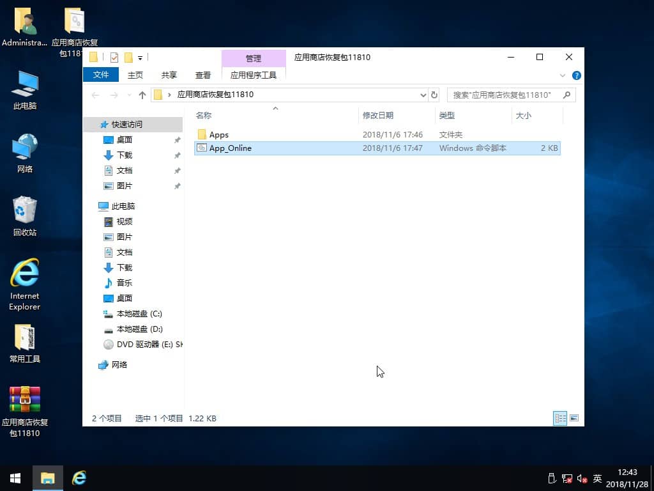Open the 回收站 desktop icon

[x=24, y=211]
